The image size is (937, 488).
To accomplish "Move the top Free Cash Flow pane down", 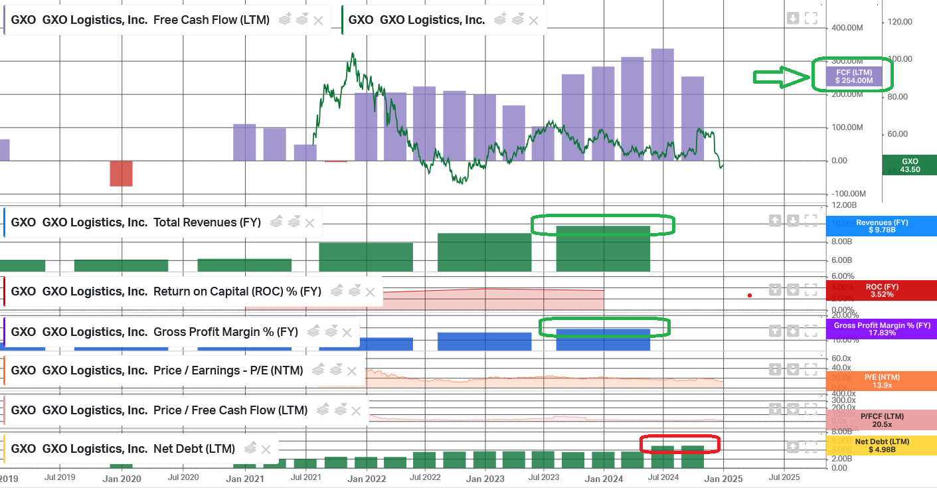I will pos(793,18).
